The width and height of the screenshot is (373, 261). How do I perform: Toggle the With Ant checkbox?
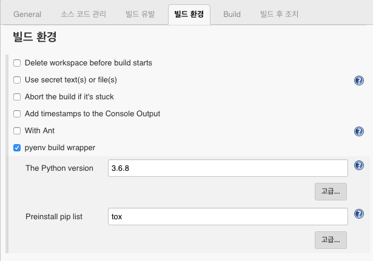click(x=17, y=131)
